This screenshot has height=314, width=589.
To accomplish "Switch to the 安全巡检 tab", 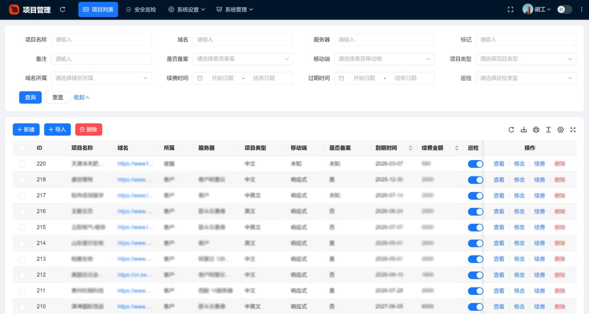I will 141,9.
